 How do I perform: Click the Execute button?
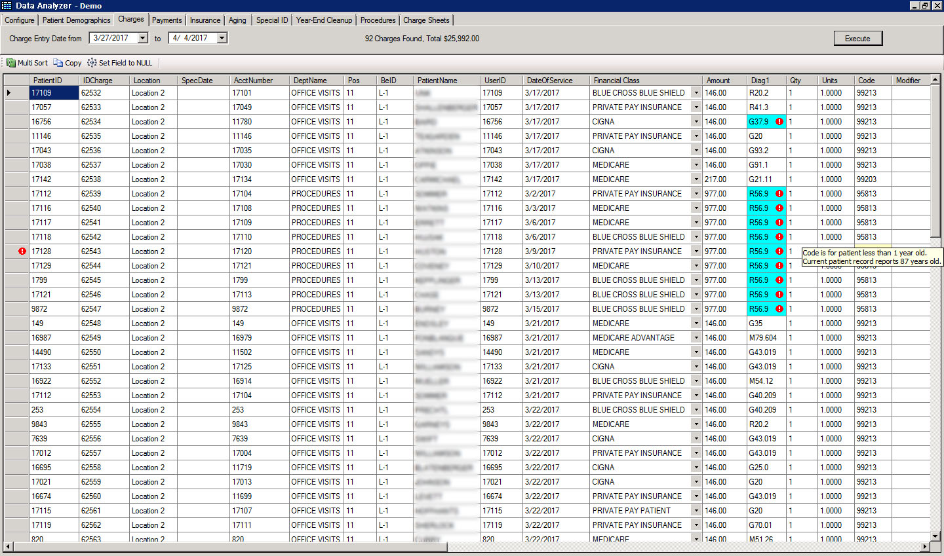(858, 39)
